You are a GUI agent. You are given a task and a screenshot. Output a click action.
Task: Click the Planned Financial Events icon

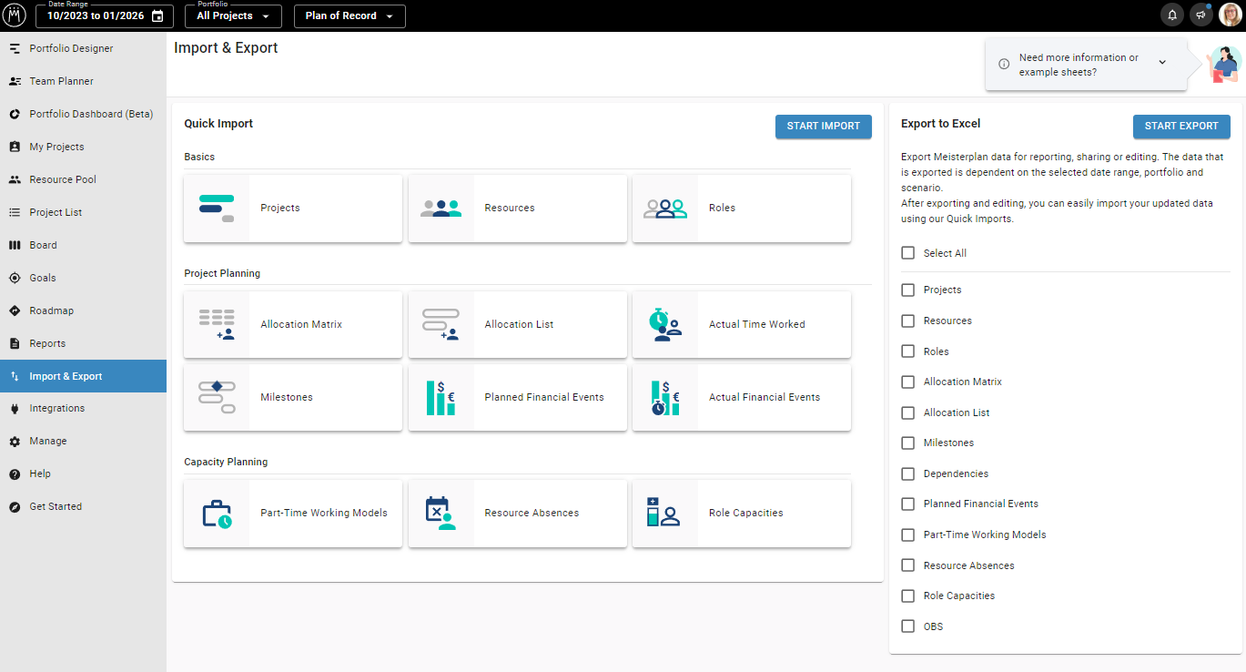441,398
